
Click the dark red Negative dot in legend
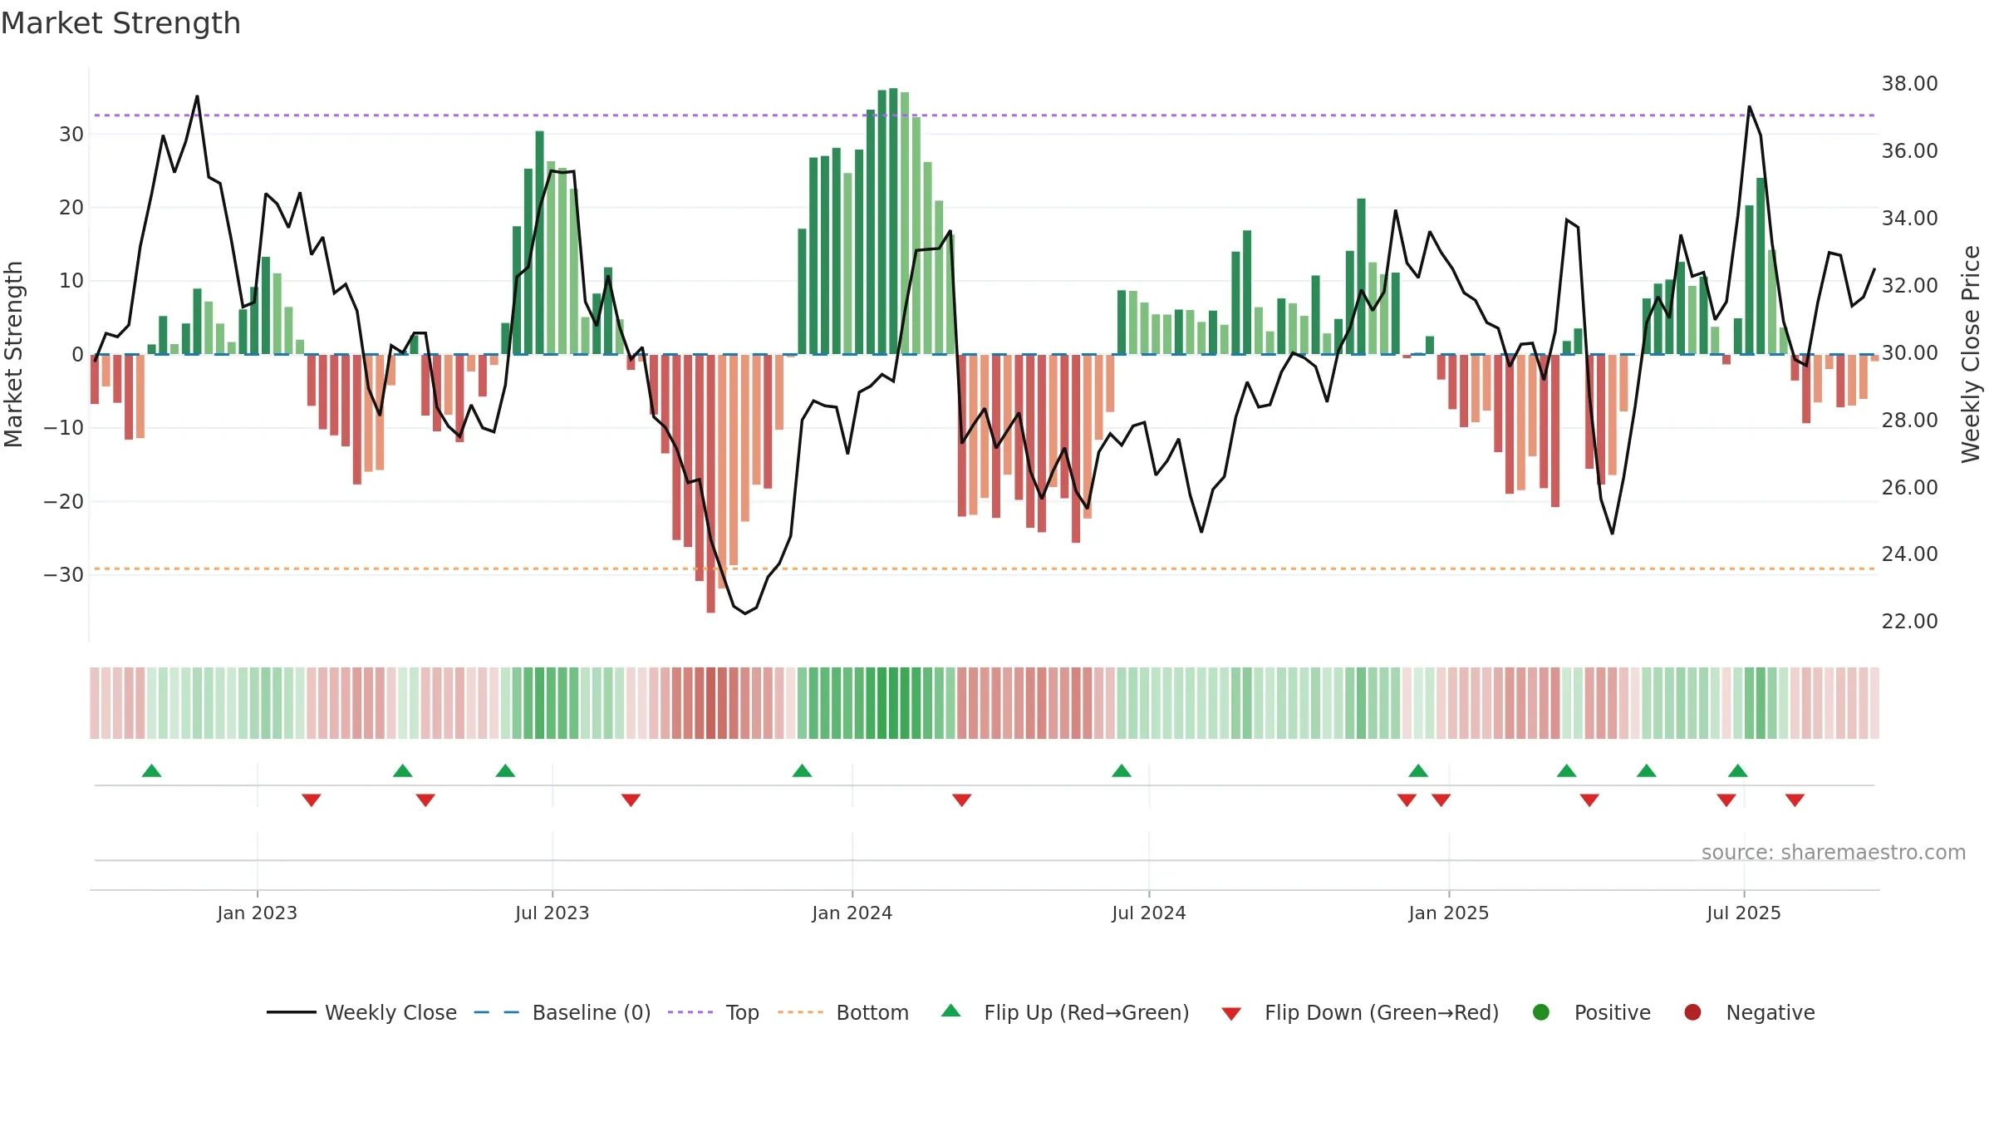[x=1692, y=1012]
